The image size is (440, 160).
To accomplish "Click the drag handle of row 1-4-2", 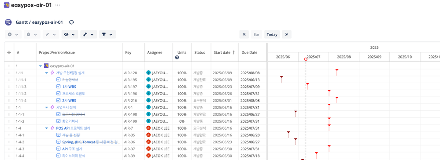I will (8, 142).
